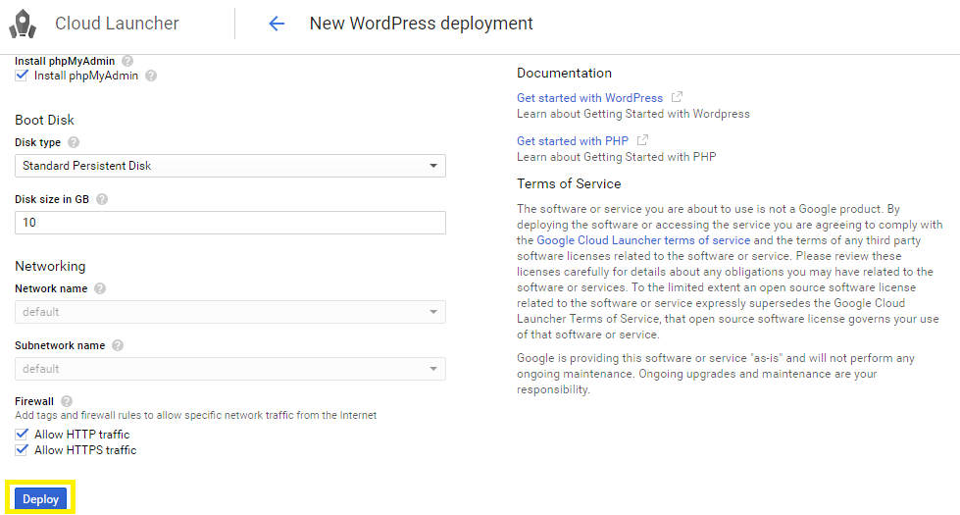Screen dimensions: 960x515
Task: Open help icon beside Subnetwork name
Action: pyautogui.click(x=118, y=345)
